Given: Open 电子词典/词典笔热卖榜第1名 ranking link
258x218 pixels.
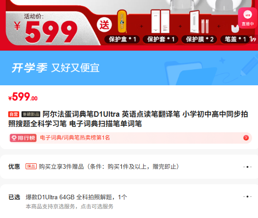Looking at the screenshot, I should (x=75, y=138).
